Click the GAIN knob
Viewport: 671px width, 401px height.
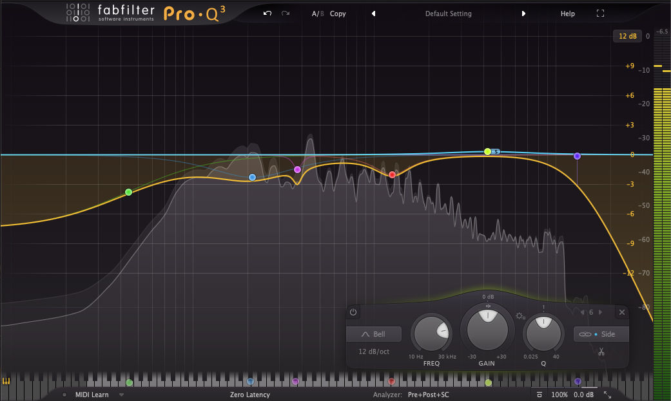coord(487,329)
